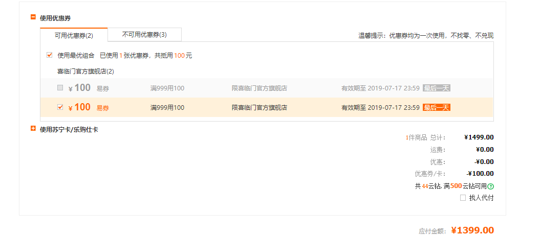This screenshot has height=236, width=540.
Task: Enable the 找人代付 checkbox
Action: pos(463,198)
